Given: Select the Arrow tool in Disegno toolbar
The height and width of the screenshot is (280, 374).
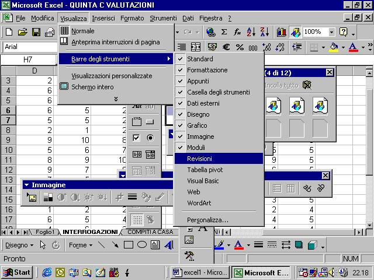Looking at the screenshot, I should tap(115, 245).
